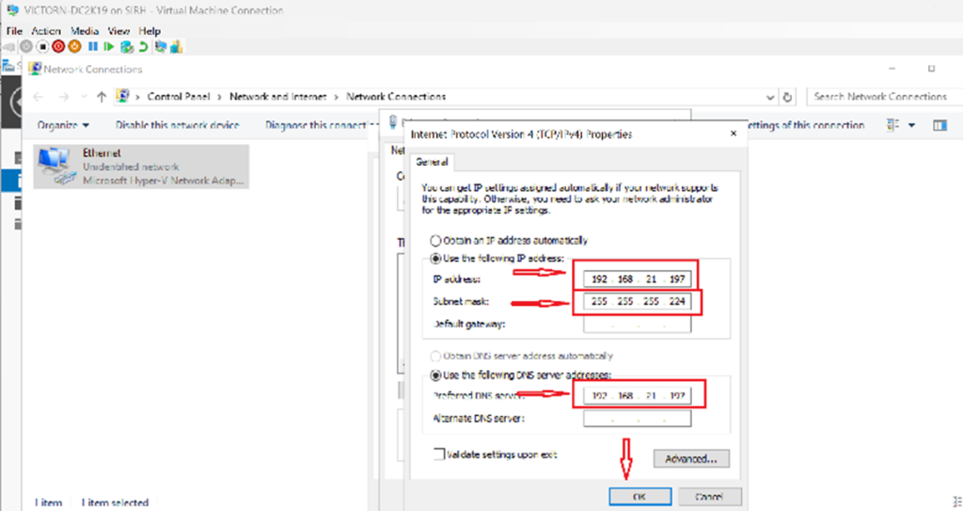The height and width of the screenshot is (511, 963).
Task: Click the green Revert VM icon
Action: click(142, 46)
